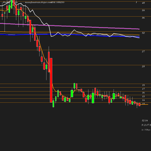Click the 'BSE 539255' stock code label

(x=58, y=2)
